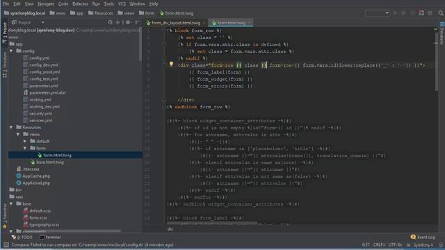Open the Navigate menu
This screenshot has height=250, width=445.
tap(46, 4)
